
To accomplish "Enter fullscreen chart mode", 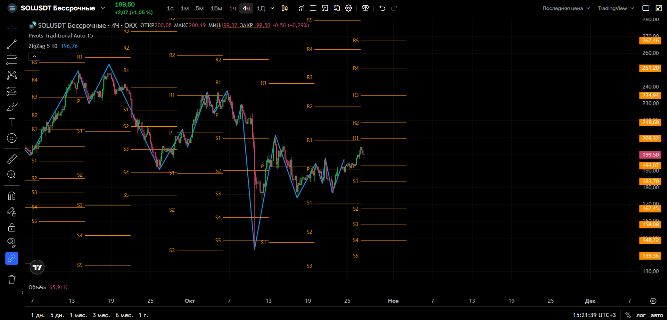I will point(659,8).
